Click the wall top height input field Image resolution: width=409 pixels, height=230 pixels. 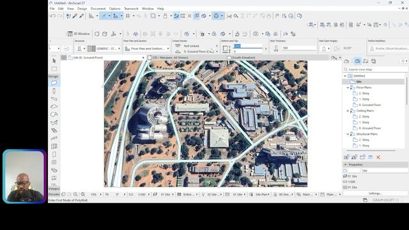[x=247, y=46]
